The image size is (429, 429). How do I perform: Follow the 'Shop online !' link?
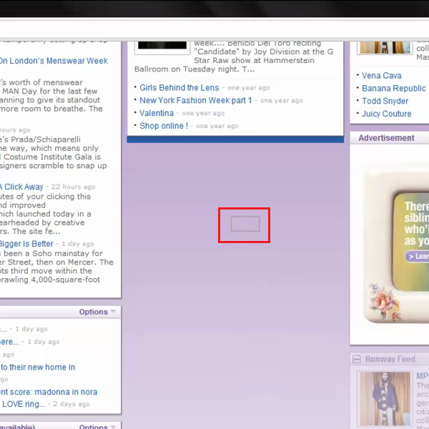(164, 126)
